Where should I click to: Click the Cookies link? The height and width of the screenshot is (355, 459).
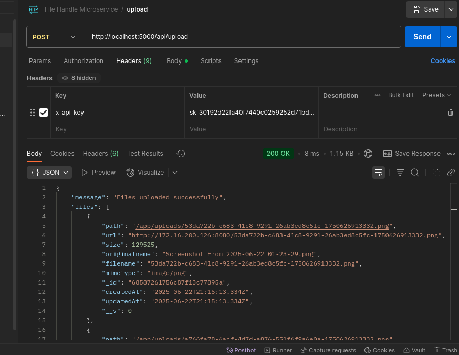click(x=442, y=61)
